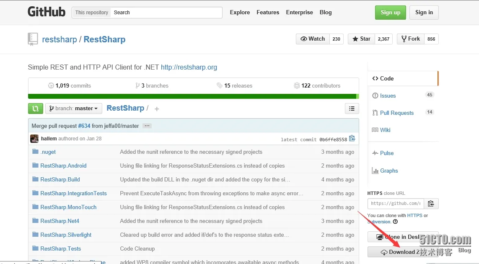Open the .nuget folder
Viewport: 479px width, 264px height.
(x=48, y=152)
